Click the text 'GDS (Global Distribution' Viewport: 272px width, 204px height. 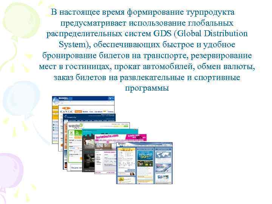201,34
